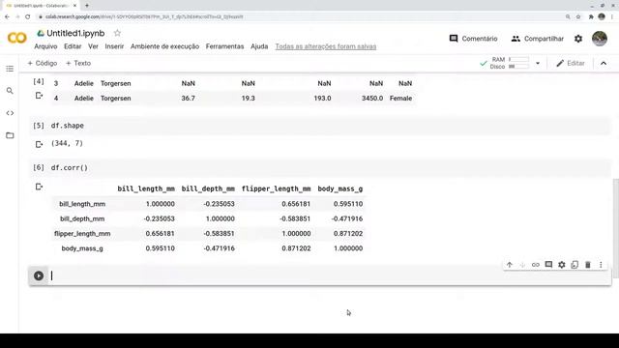Bookmark the page with star icon
Image resolution: width=619 pixels, height=348 pixels.
[578, 16]
